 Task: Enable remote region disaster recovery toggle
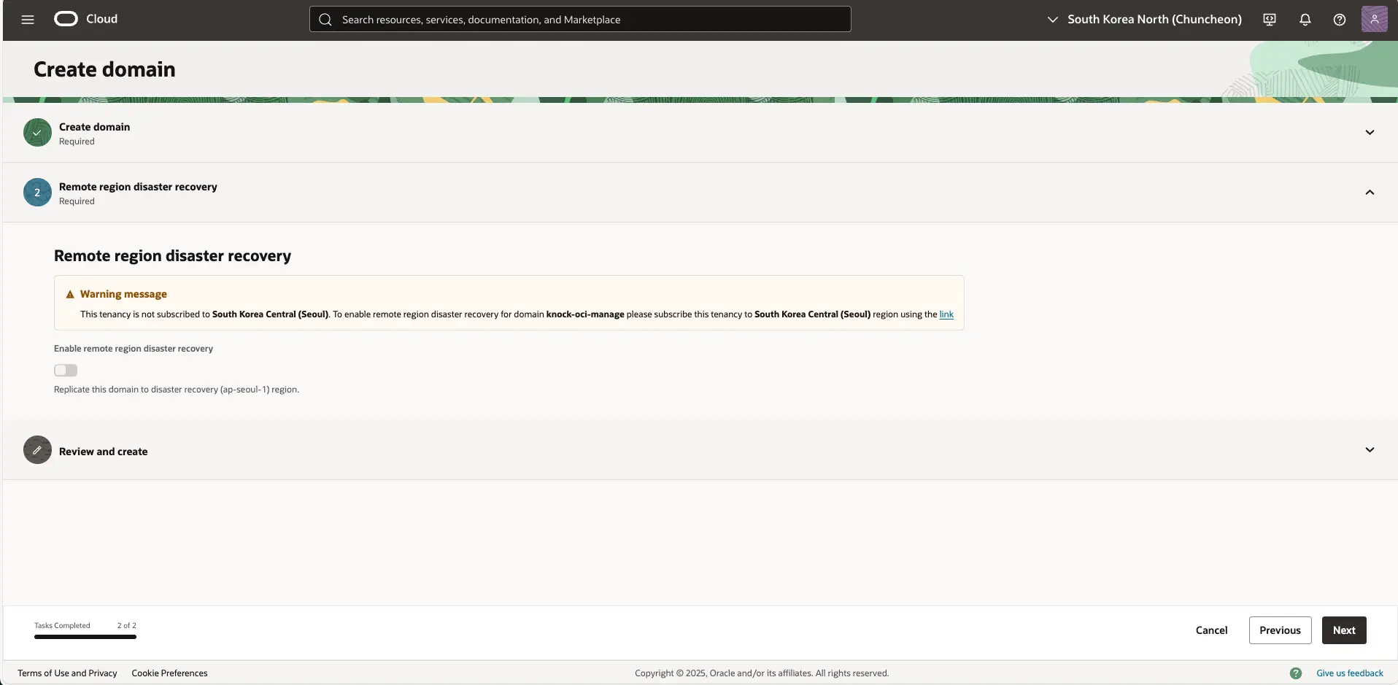65,370
